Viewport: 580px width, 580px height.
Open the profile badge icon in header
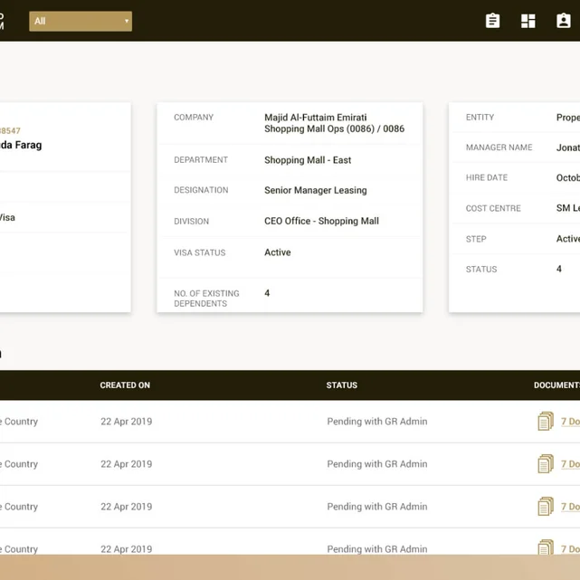[x=564, y=21]
